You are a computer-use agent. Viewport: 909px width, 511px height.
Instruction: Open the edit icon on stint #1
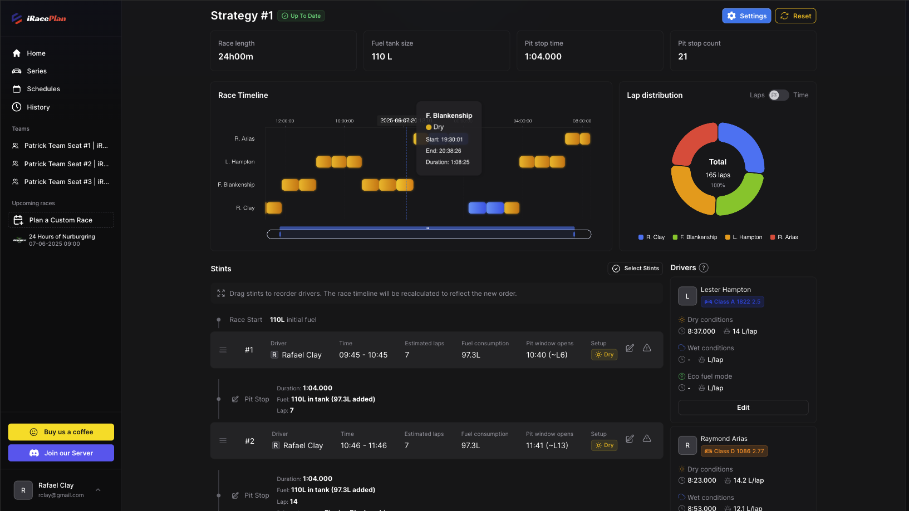point(630,348)
